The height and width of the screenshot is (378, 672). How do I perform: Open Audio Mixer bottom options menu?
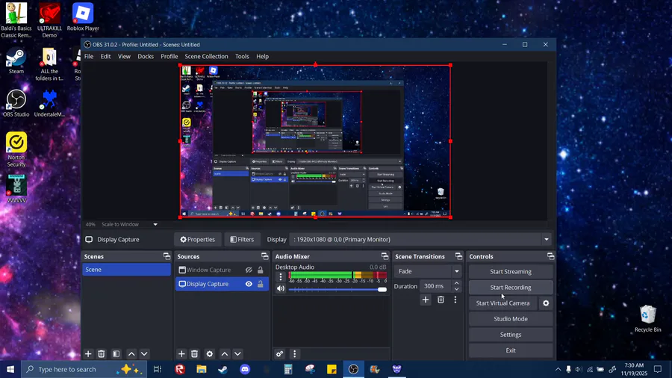coord(294,354)
